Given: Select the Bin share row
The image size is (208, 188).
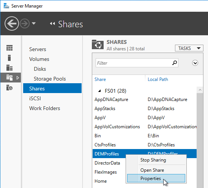Looking at the screenshot, I should [145, 136].
